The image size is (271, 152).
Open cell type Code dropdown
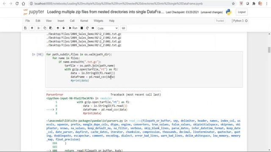coord(107,28)
